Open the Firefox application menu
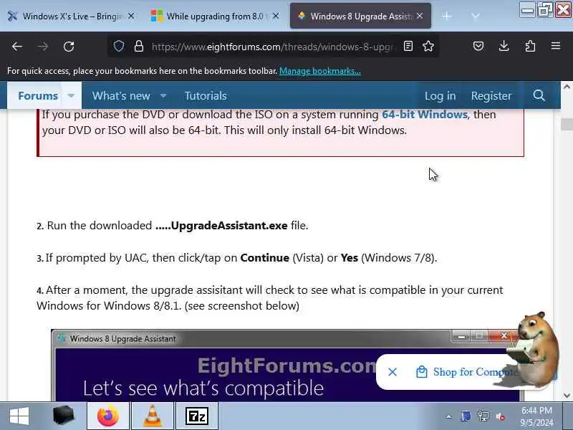Screen dimensions: 573x430 [556, 46]
